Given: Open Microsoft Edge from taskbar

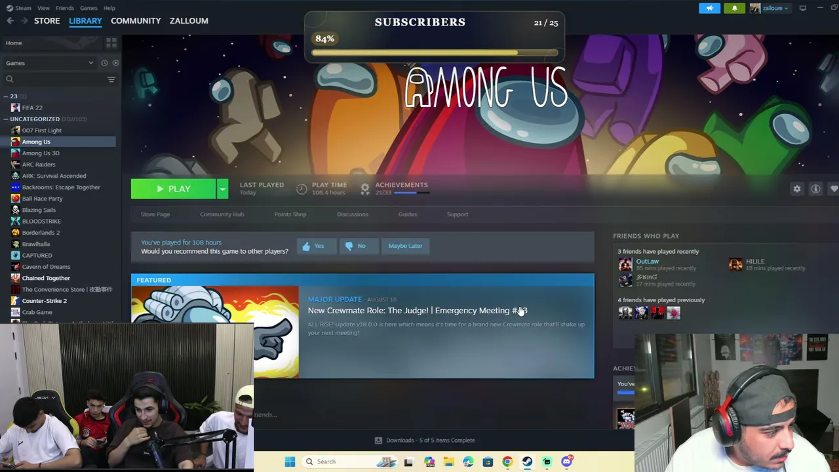Looking at the screenshot, I should 468,462.
